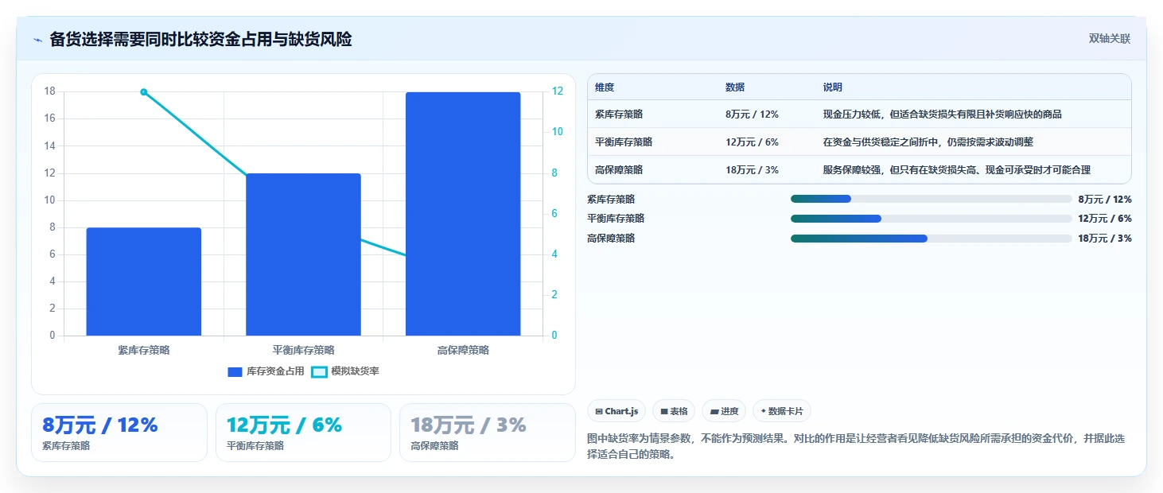Click the 双轴关联 label in the header
This screenshot has width=1163, height=493.
coord(1109,39)
